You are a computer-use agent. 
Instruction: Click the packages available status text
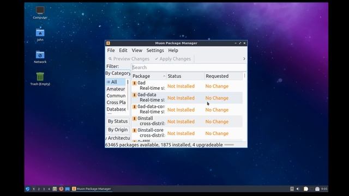tap(164, 145)
